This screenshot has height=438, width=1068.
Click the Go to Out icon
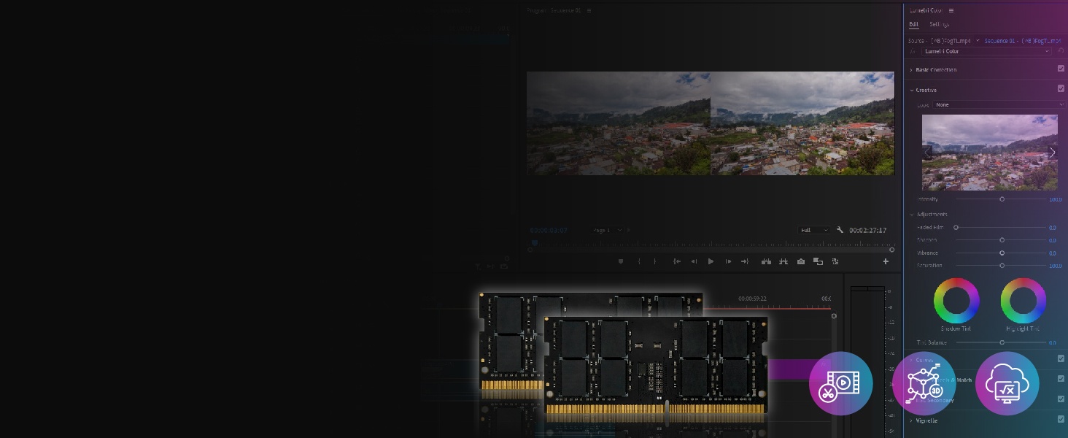point(745,261)
